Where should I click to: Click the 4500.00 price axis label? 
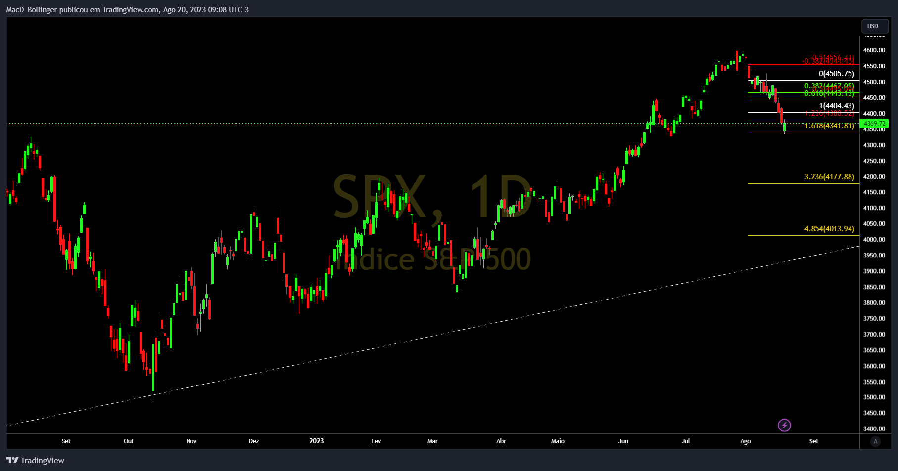point(874,82)
